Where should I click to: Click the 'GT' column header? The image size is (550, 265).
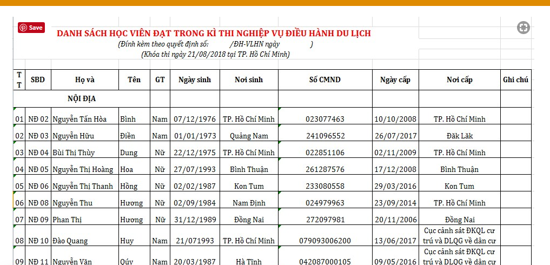[160, 79]
